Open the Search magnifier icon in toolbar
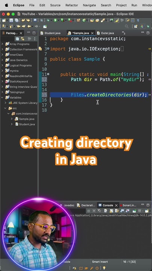The width and height of the screenshot is (152, 271). pyautogui.click(x=126, y=26)
